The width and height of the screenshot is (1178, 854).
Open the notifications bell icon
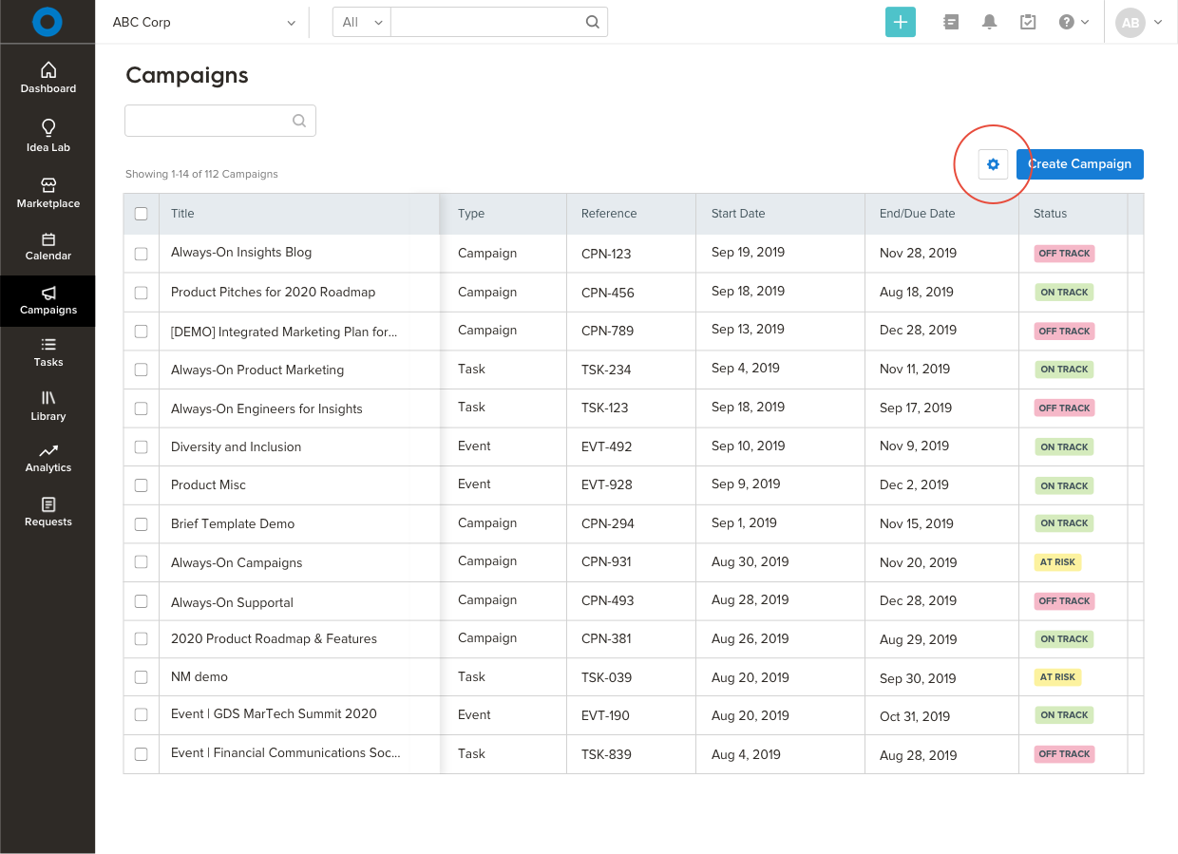[989, 22]
